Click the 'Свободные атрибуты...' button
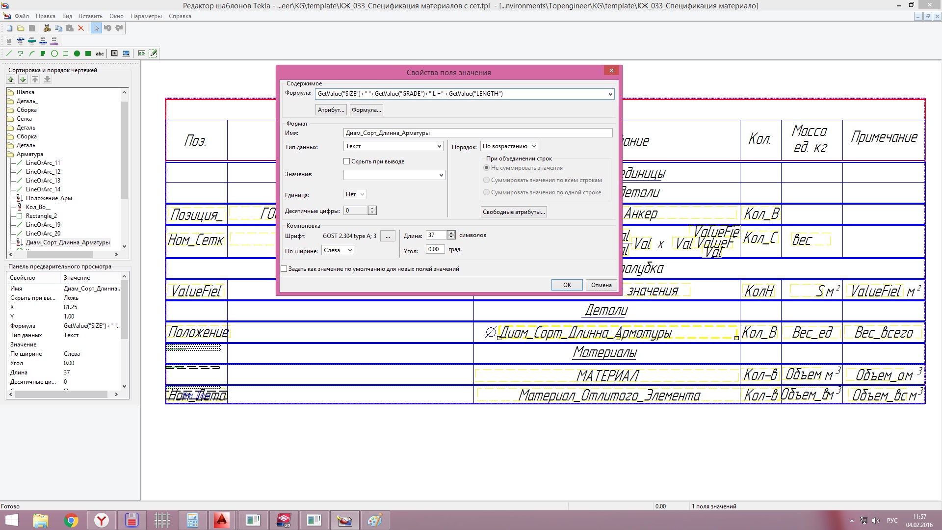 click(513, 212)
